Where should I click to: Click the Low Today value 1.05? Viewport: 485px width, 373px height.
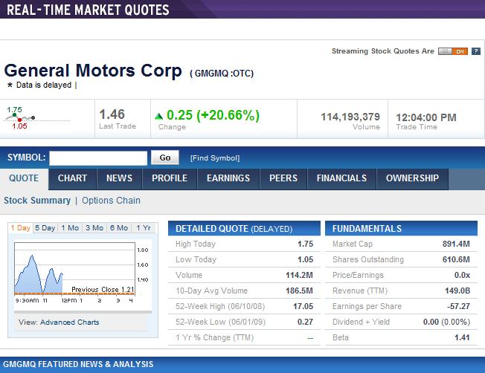(x=305, y=259)
